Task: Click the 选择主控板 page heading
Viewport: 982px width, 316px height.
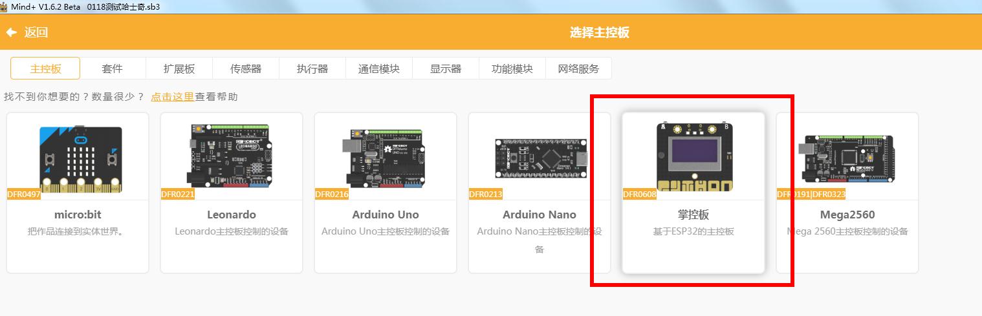Action: (600, 33)
